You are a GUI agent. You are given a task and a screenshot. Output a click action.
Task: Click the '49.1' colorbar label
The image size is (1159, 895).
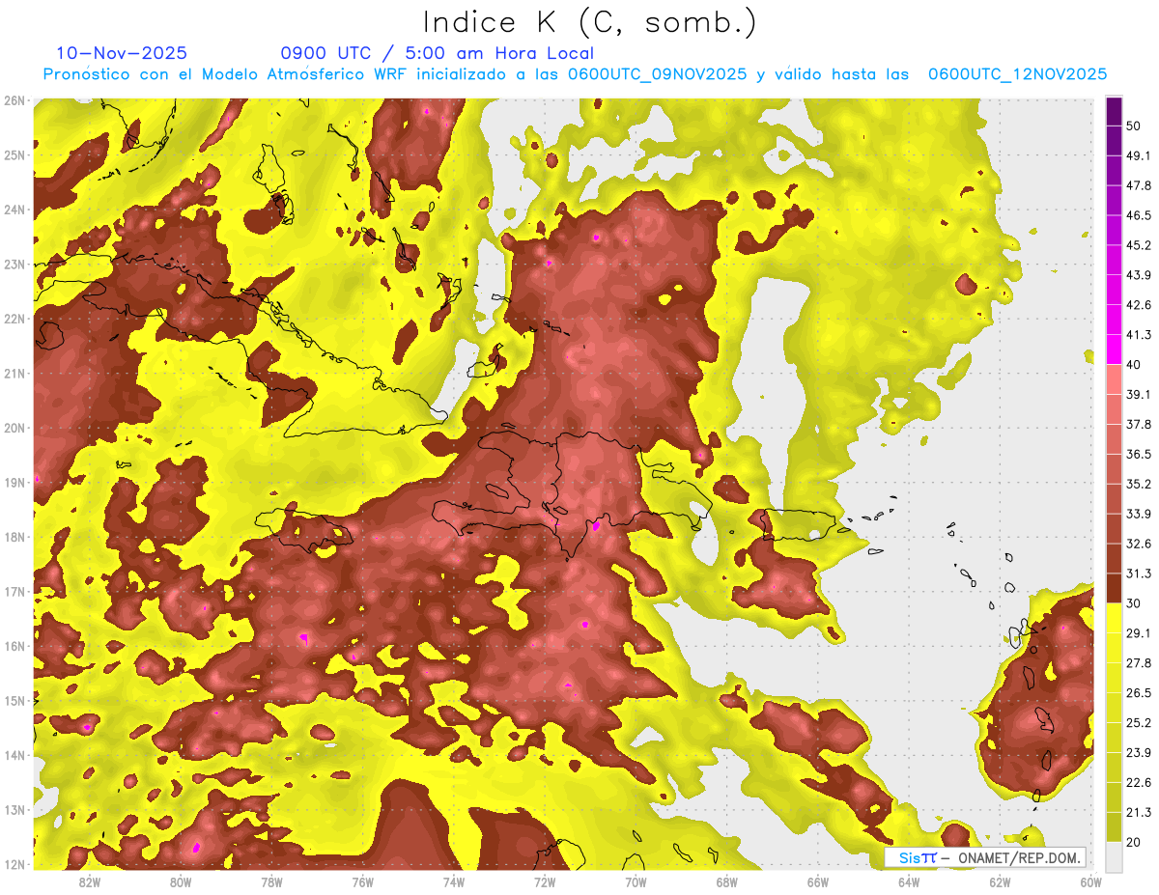coord(1139,155)
